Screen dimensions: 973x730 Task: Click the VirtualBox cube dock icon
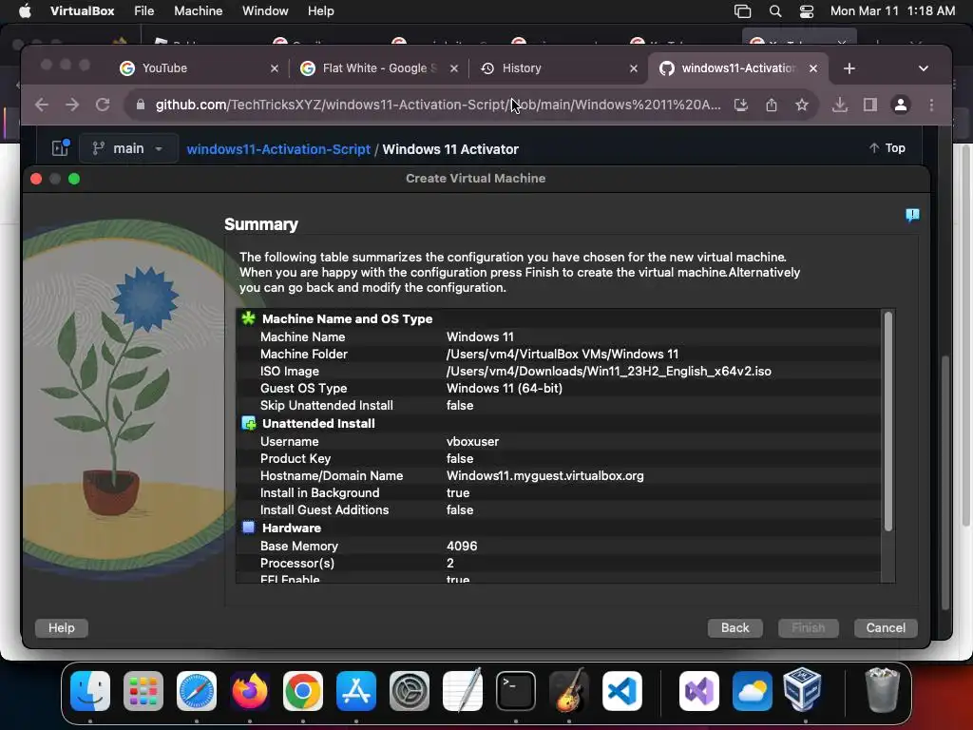803,690
